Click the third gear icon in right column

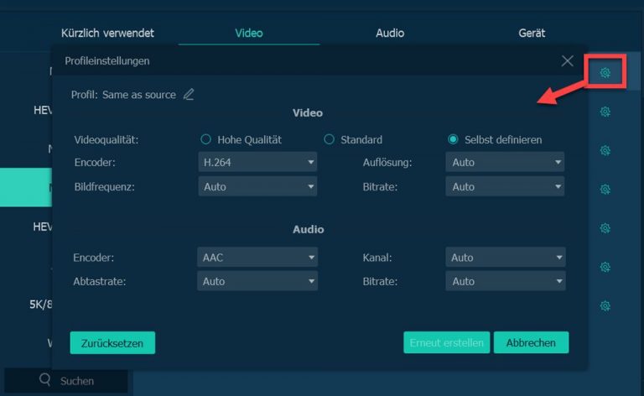(x=605, y=150)
